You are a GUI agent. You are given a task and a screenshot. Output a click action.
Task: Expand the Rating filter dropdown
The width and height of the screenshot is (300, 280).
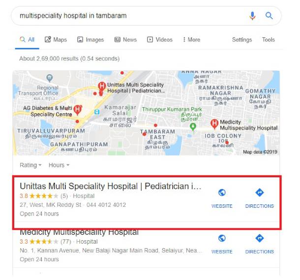(30, 165)
